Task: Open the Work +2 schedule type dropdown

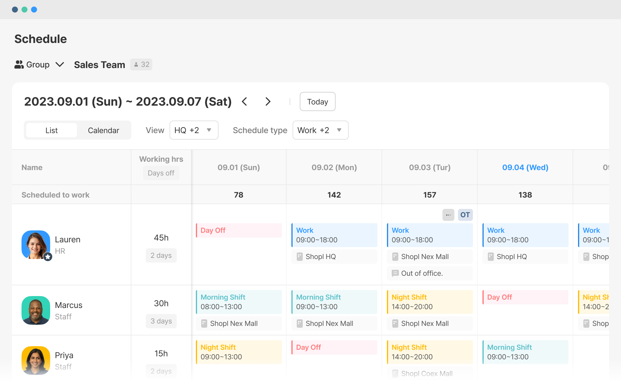Action: click(320, 130)
